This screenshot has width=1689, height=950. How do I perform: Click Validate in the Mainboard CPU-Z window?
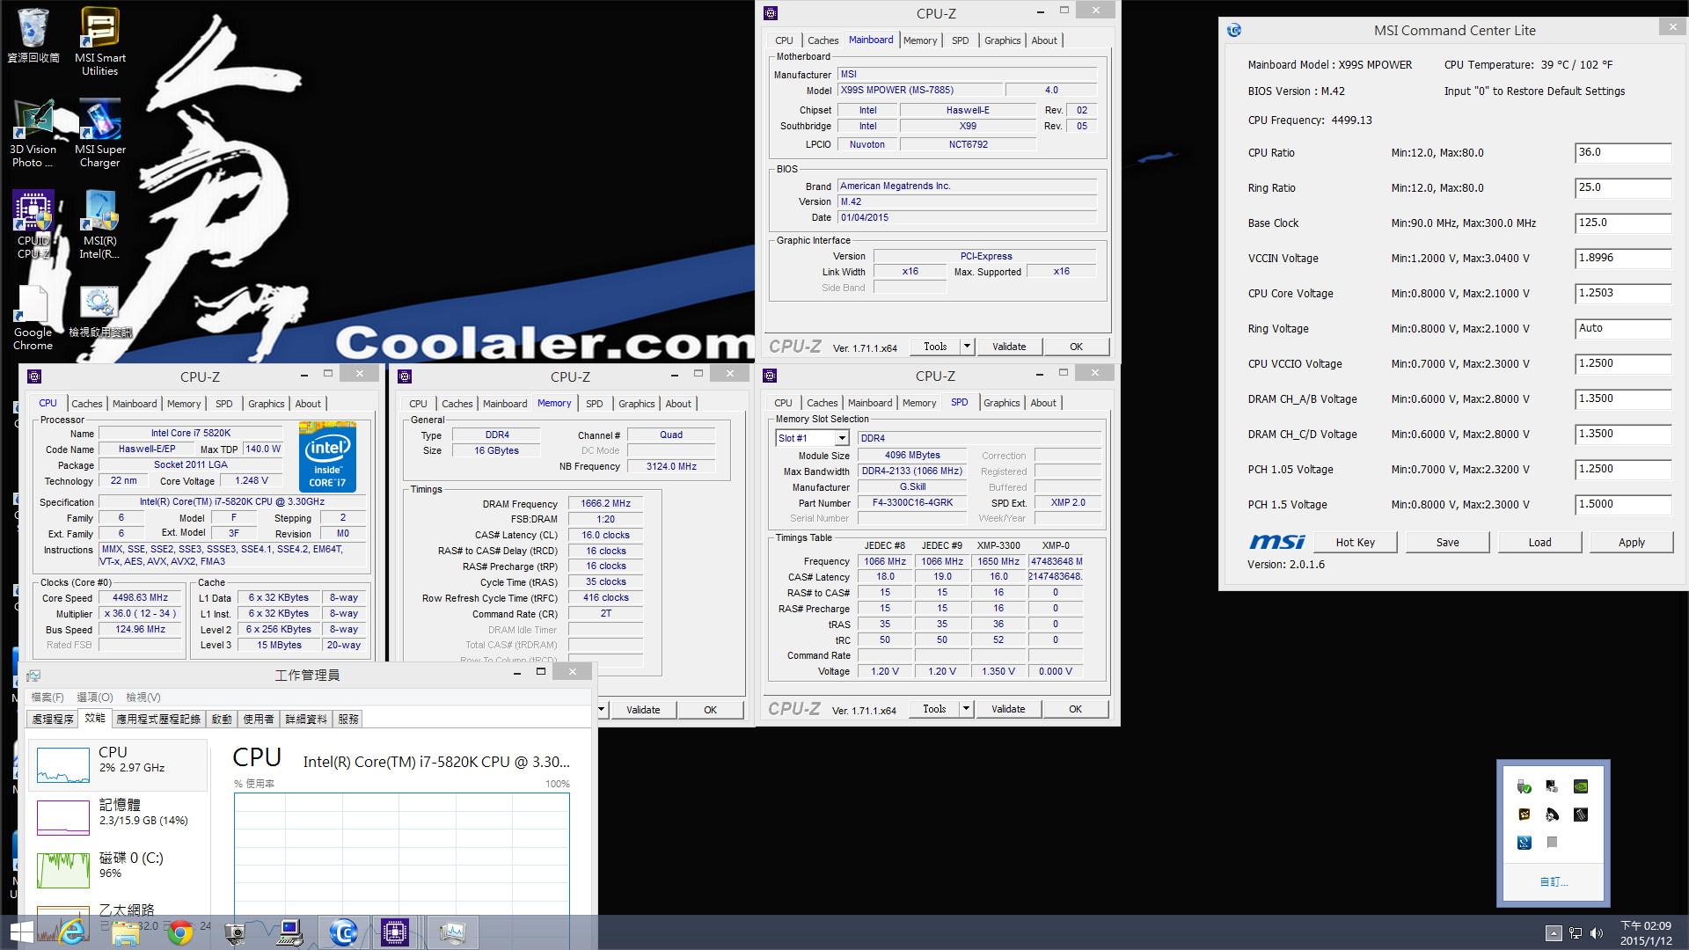pos(1009,347)
